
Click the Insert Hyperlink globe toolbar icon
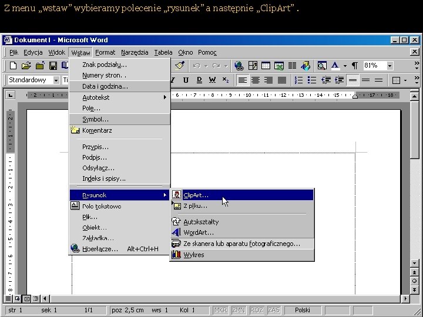(239, 66)
